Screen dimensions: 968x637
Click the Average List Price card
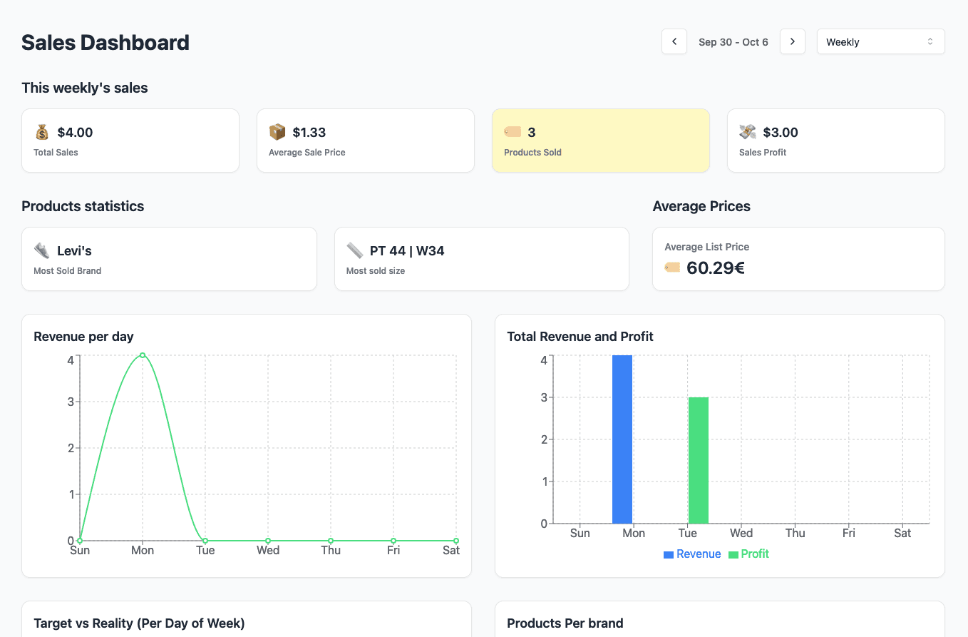(x=799, y=259)
